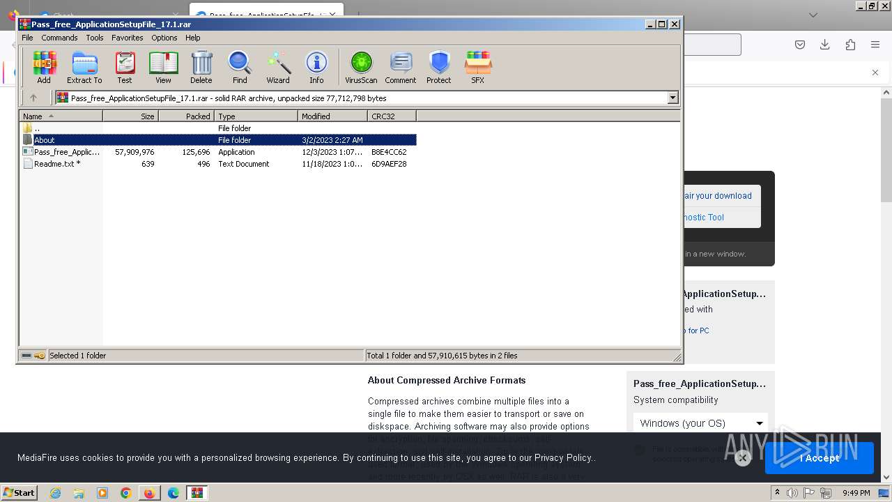The image size is (892, 502).
Task: Click the taskbar clock 9:49 PM
Action: pyautogui.click(x=856, y=493)
